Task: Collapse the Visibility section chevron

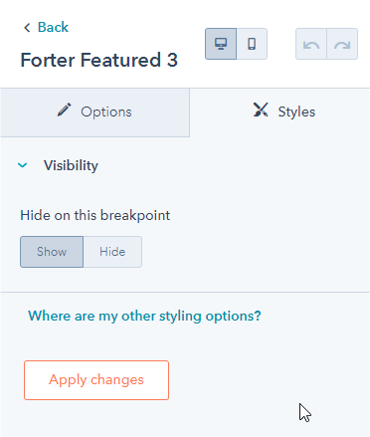Action: tap(23, 165)
